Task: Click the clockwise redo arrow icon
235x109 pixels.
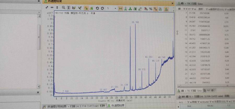Action: point(102,8)
